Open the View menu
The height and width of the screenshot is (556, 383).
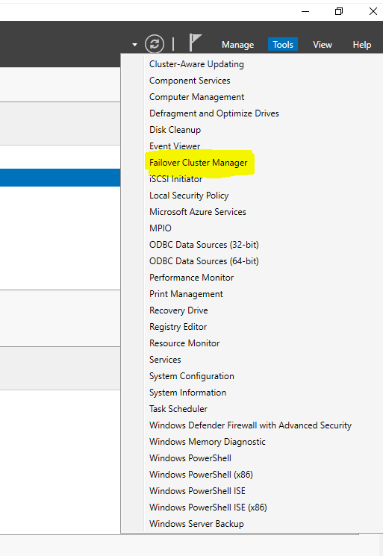[x=322, y=45]
